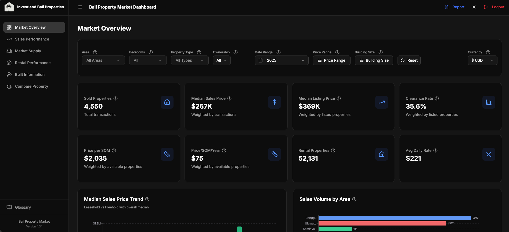Click the help icon beside Clearance Rate

437,98
